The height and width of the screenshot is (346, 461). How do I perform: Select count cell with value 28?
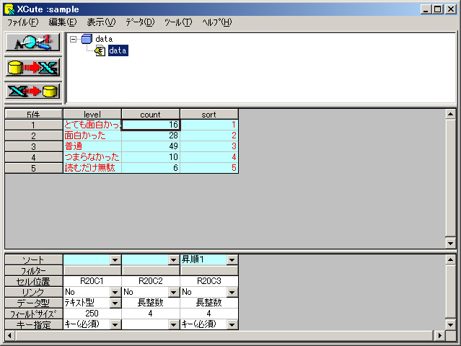151,136
